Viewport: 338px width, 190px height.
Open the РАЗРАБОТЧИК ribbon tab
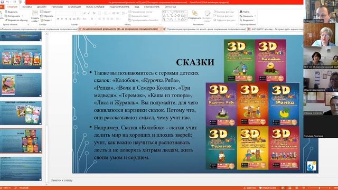(x=152, y=7)
